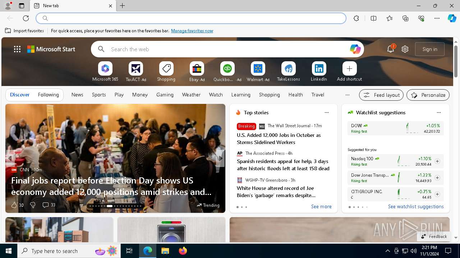Add Citigroup Inc. to watchlist
Image resolution: width=460 pixels, height=258 pixels.
pyautogui.click(x=437, y=194)
